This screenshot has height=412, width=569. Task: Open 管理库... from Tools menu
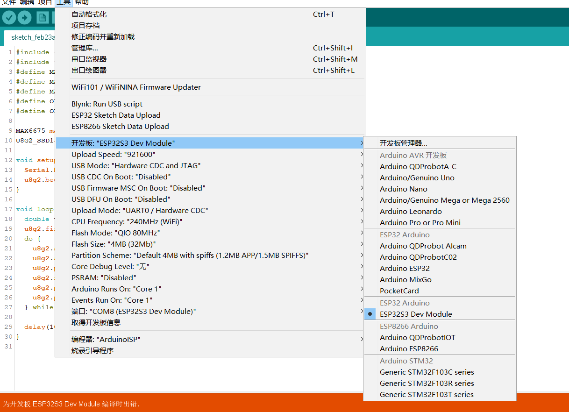tap(210, 48)
